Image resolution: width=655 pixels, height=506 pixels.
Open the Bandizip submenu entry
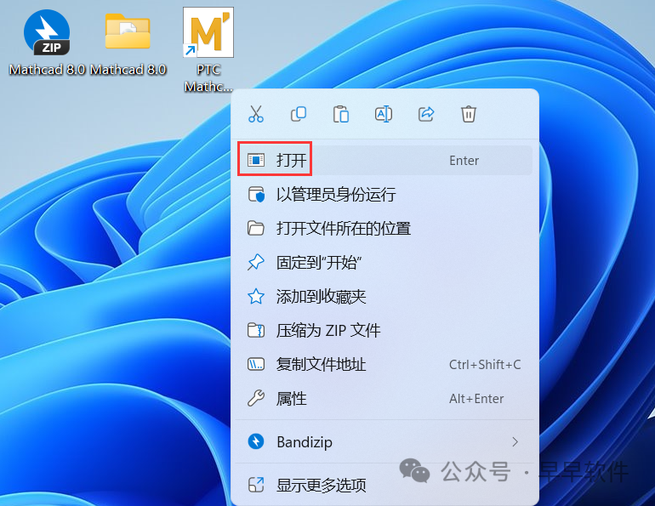(x=384, y=441)
